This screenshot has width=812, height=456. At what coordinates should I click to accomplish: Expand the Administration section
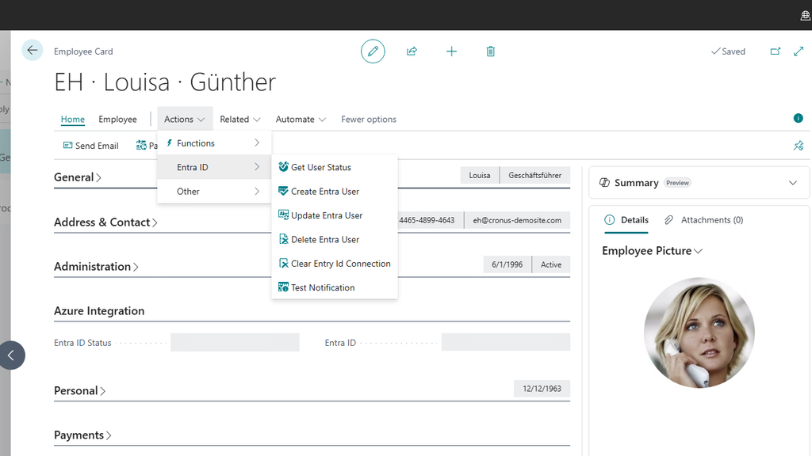click(x=96, y=267)
